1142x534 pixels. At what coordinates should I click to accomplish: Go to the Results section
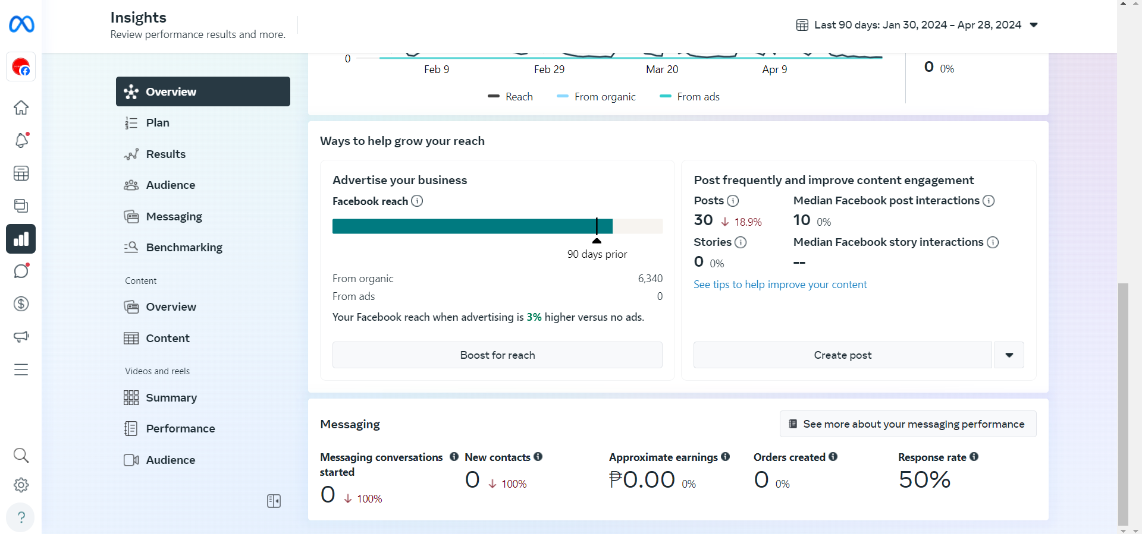tap(165, 154)
